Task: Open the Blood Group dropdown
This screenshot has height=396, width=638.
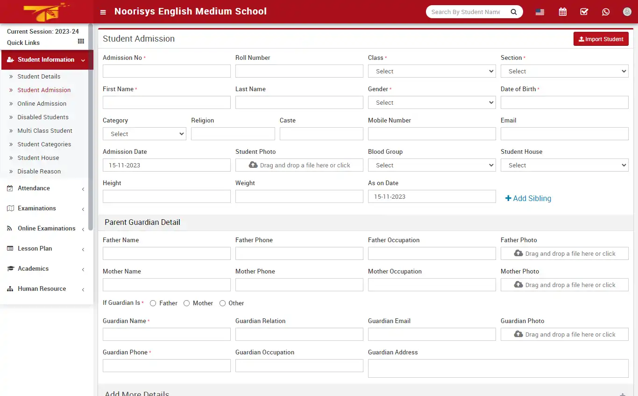Action: click(432, 165)
